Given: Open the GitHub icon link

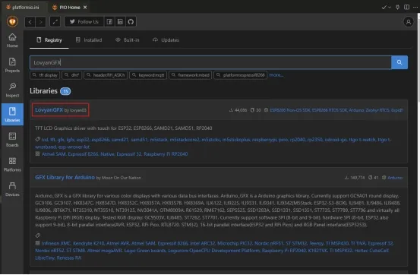Looking at the screenshot, I should [x=131, y=22].
